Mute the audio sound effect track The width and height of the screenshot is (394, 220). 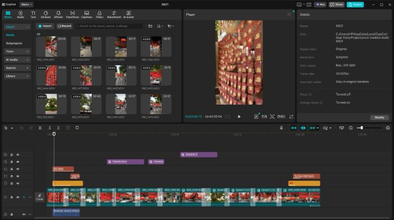click(x=24, y=214)
